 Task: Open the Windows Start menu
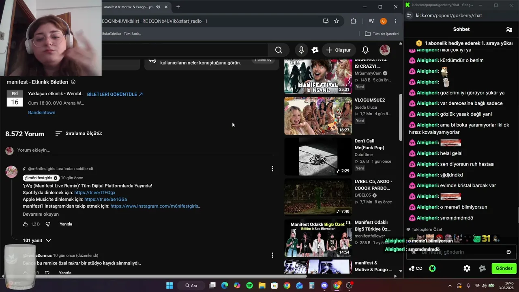[169, 286]
